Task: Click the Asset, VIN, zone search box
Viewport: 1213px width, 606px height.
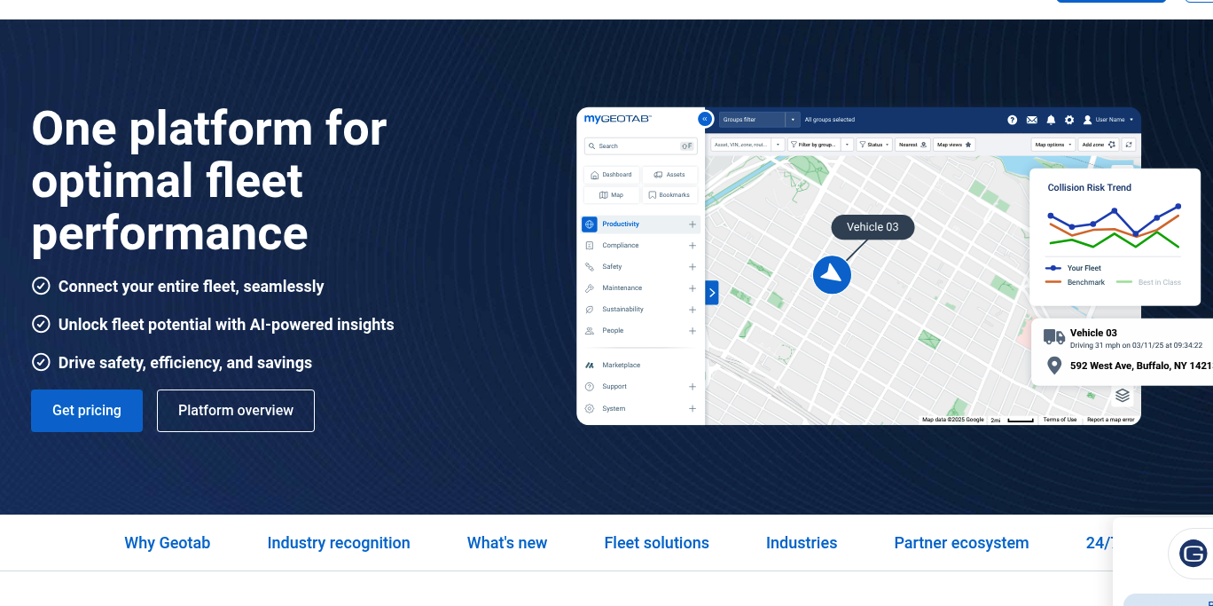Action: coord(741,145)
